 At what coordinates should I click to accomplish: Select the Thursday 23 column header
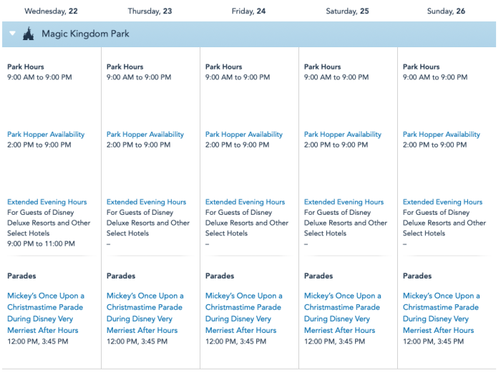[x=150, y=11]
